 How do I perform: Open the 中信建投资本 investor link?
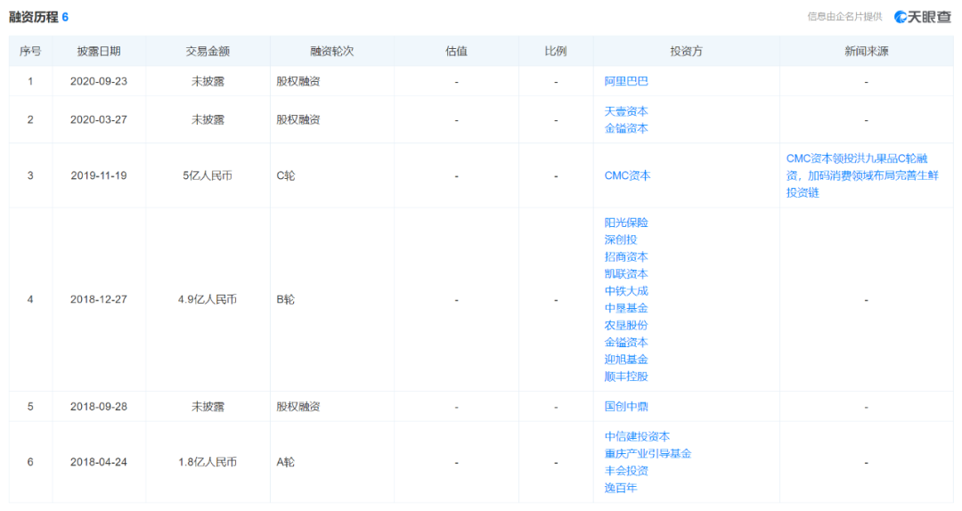[637, 436]
